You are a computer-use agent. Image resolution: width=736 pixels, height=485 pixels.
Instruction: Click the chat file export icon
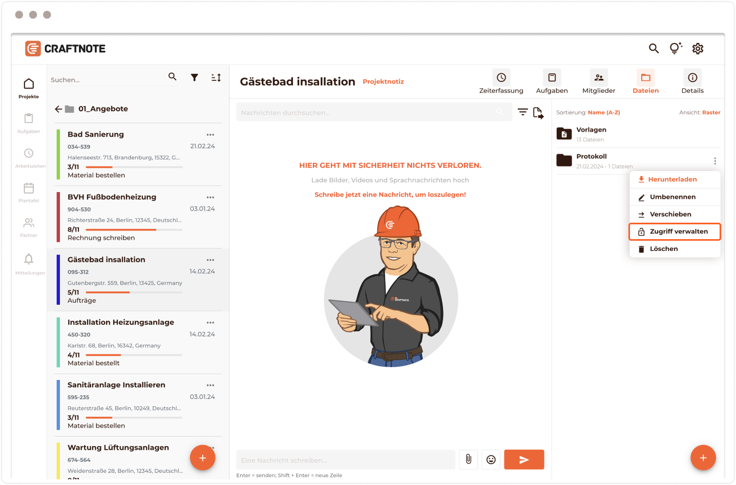point(538,113)
